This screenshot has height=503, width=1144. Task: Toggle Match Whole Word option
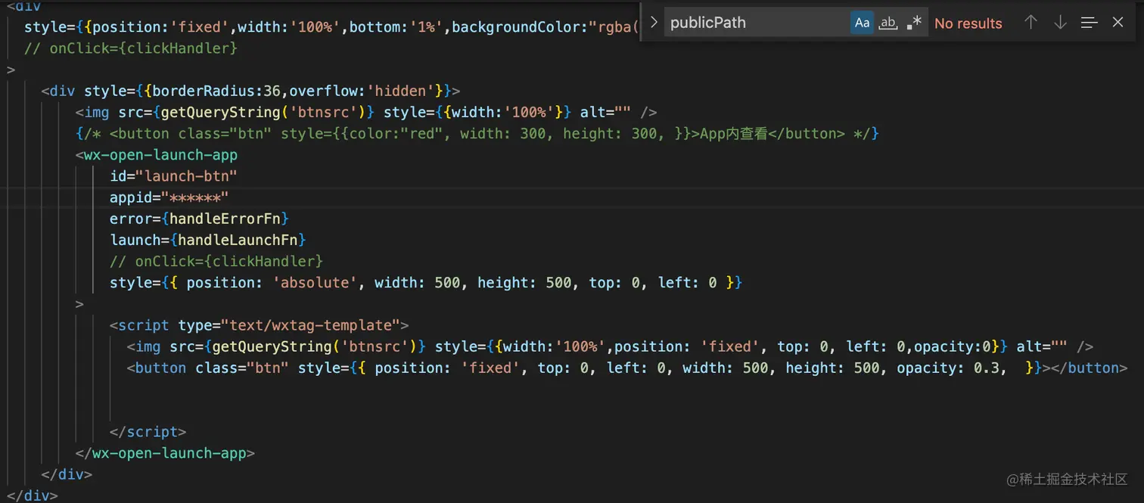888,23
